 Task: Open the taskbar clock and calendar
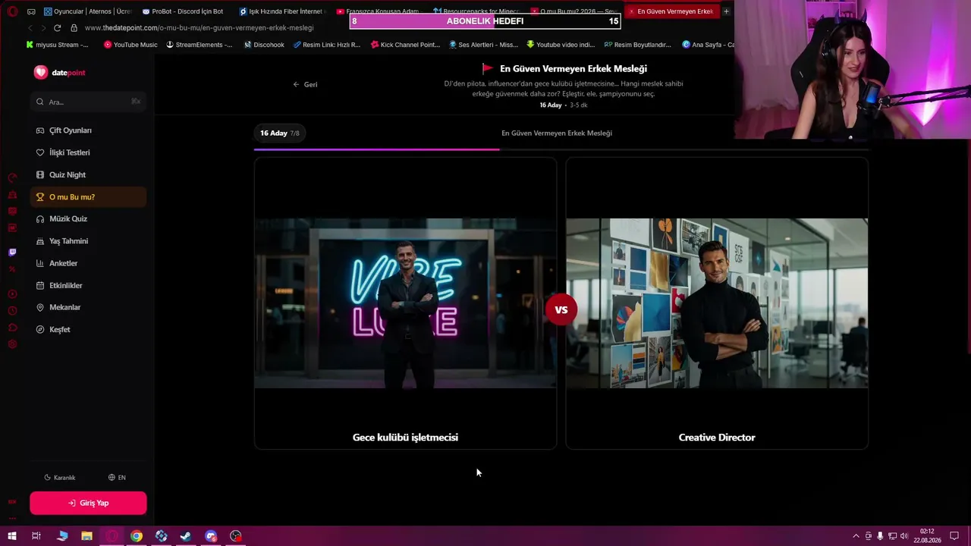(927, 536)
